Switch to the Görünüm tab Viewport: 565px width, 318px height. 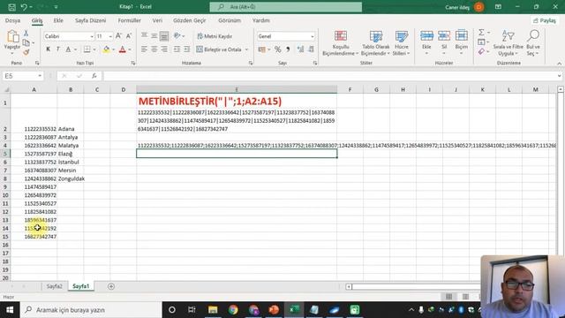pyautogui.click(x=230, y=20)
